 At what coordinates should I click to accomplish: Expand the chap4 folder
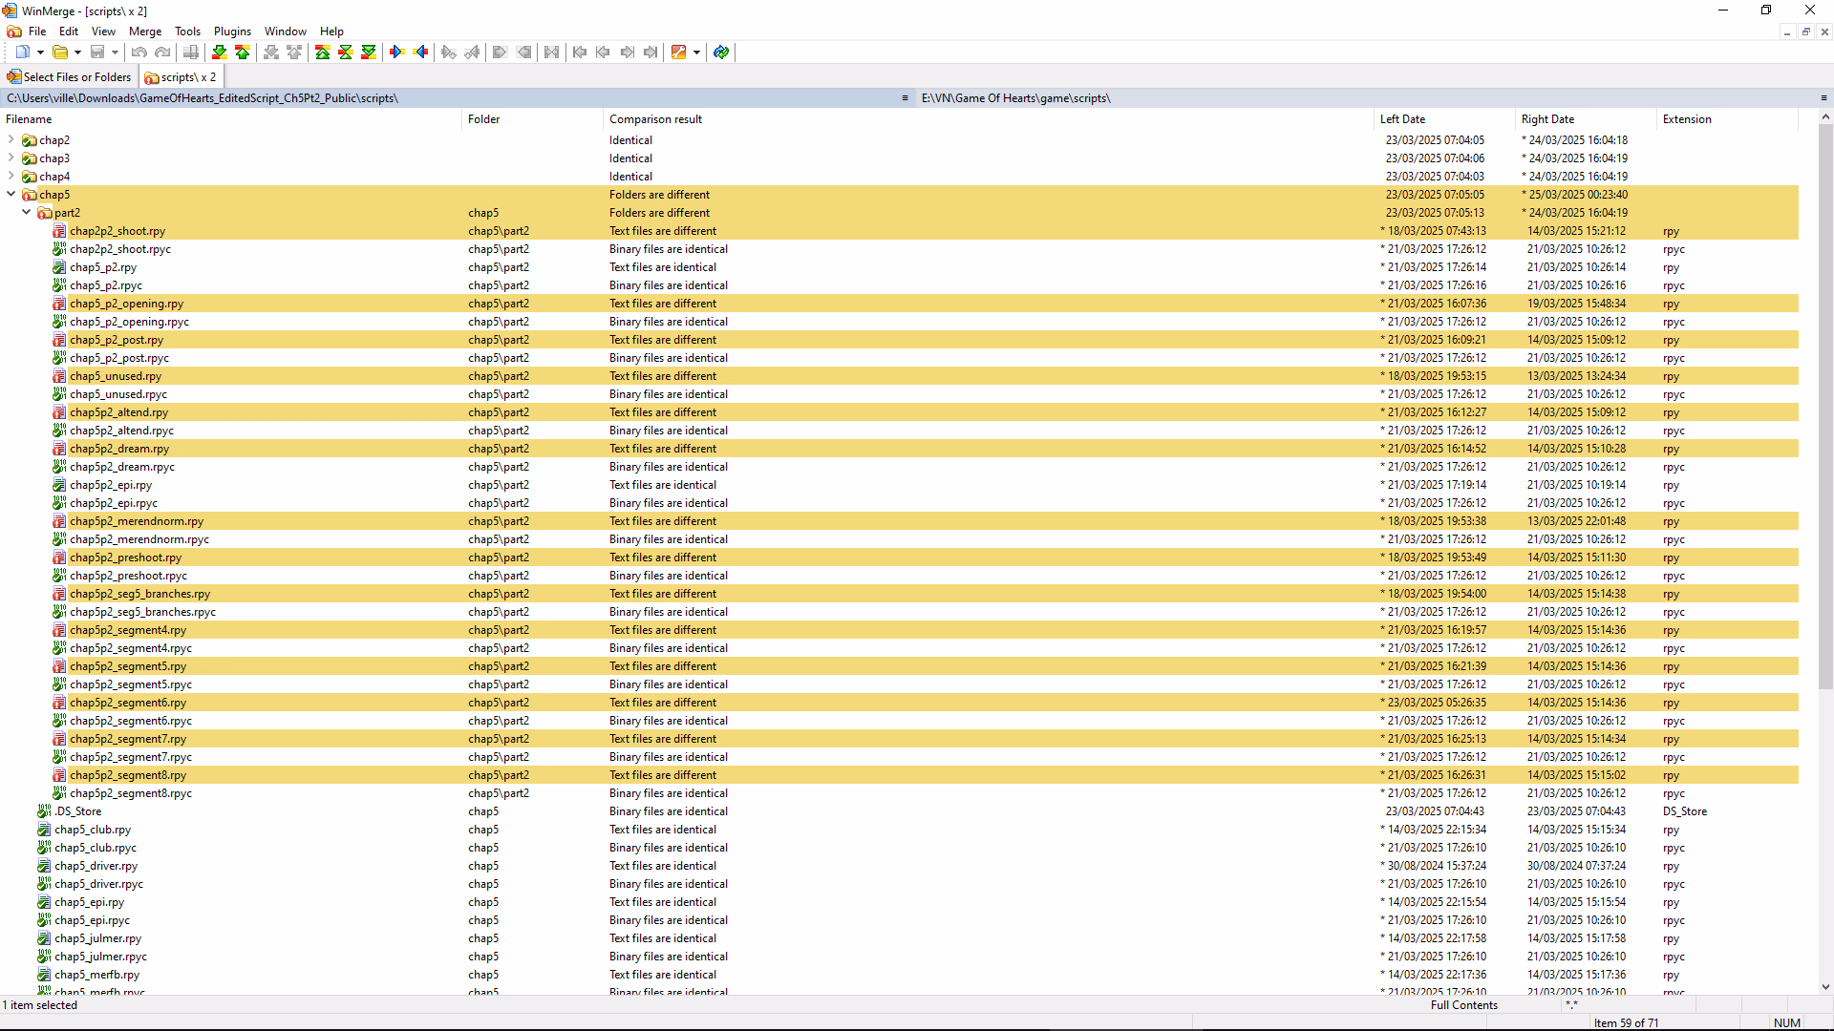tap(11, 177)
